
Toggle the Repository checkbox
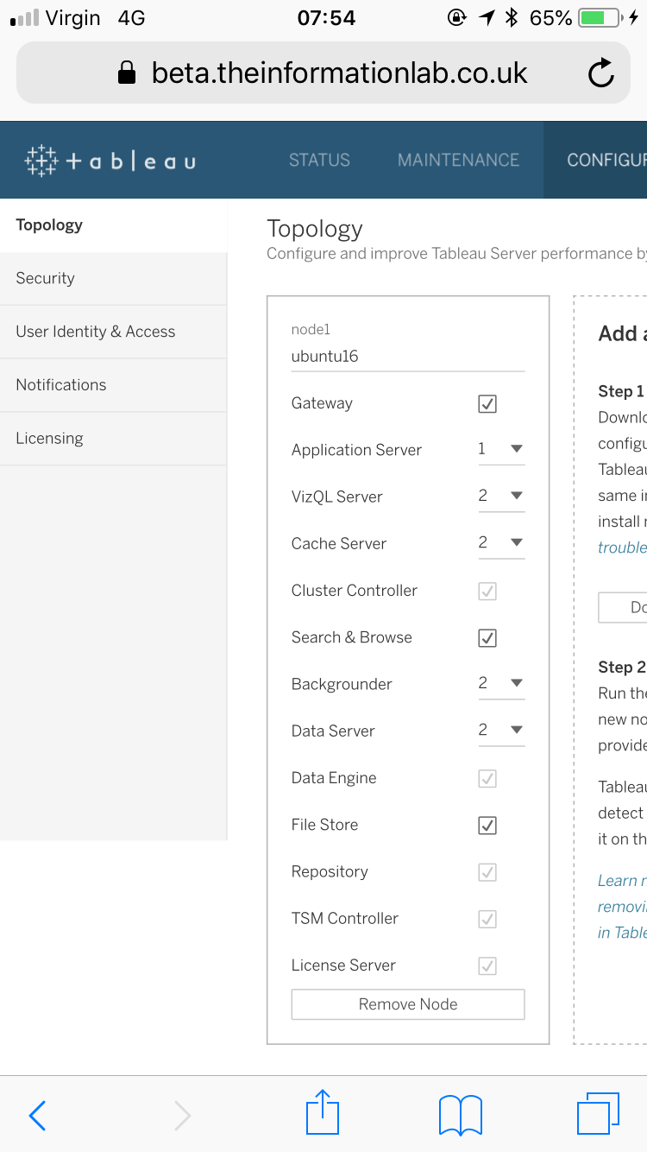click(x=487, y=871)
